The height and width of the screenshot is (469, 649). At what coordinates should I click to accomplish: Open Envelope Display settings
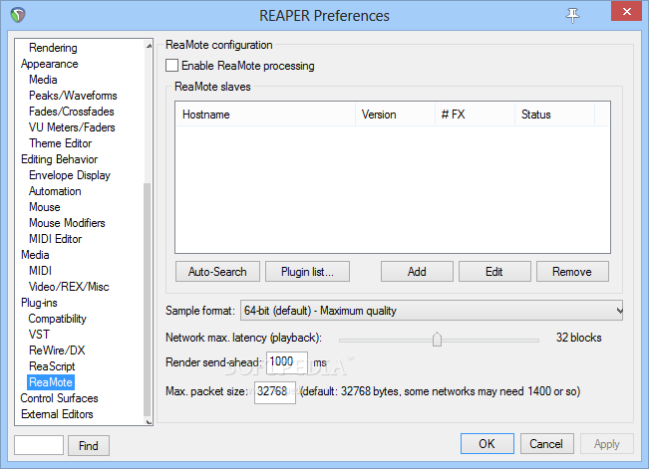tap(70, 175)
